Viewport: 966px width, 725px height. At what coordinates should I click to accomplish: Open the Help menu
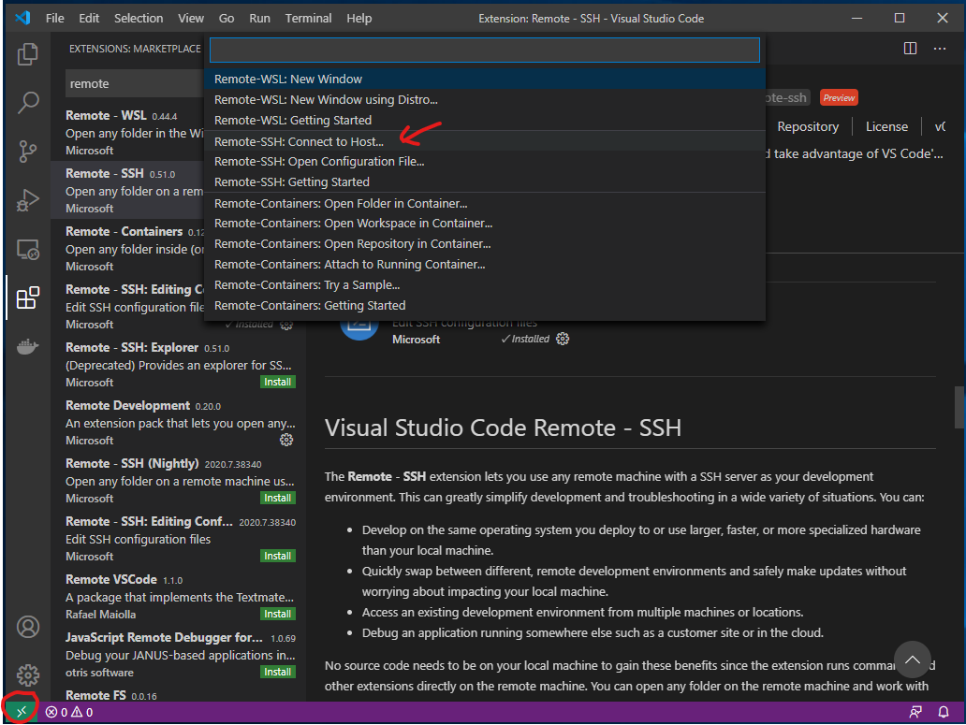359,19
